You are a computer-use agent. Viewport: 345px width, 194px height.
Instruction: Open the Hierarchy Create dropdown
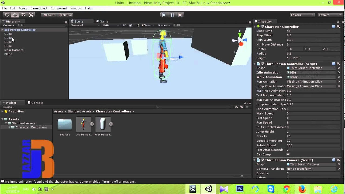click(9, 25)
